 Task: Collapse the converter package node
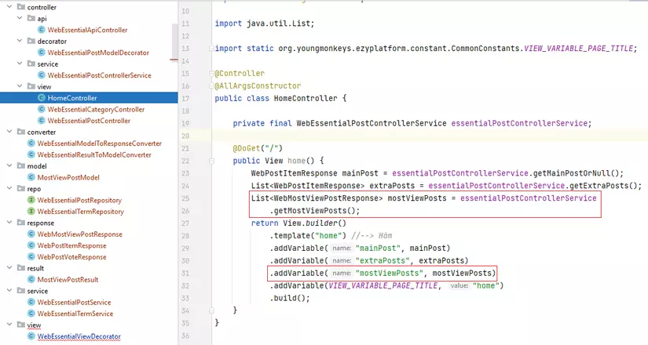point(9,133)
